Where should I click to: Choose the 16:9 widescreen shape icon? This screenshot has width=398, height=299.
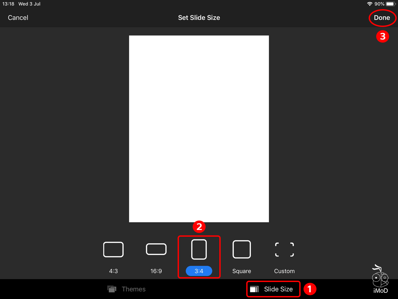pyautogui.click(x=156, y=249)
